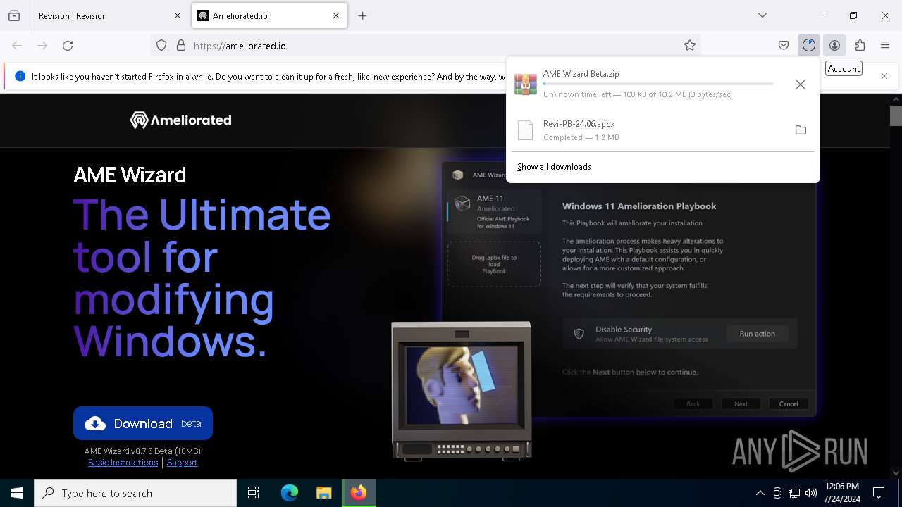
Task: Open the Support link
Action: pos(182,463)
